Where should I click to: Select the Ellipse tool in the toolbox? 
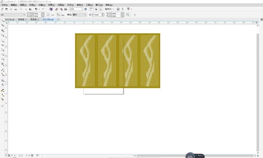(3, 54)
